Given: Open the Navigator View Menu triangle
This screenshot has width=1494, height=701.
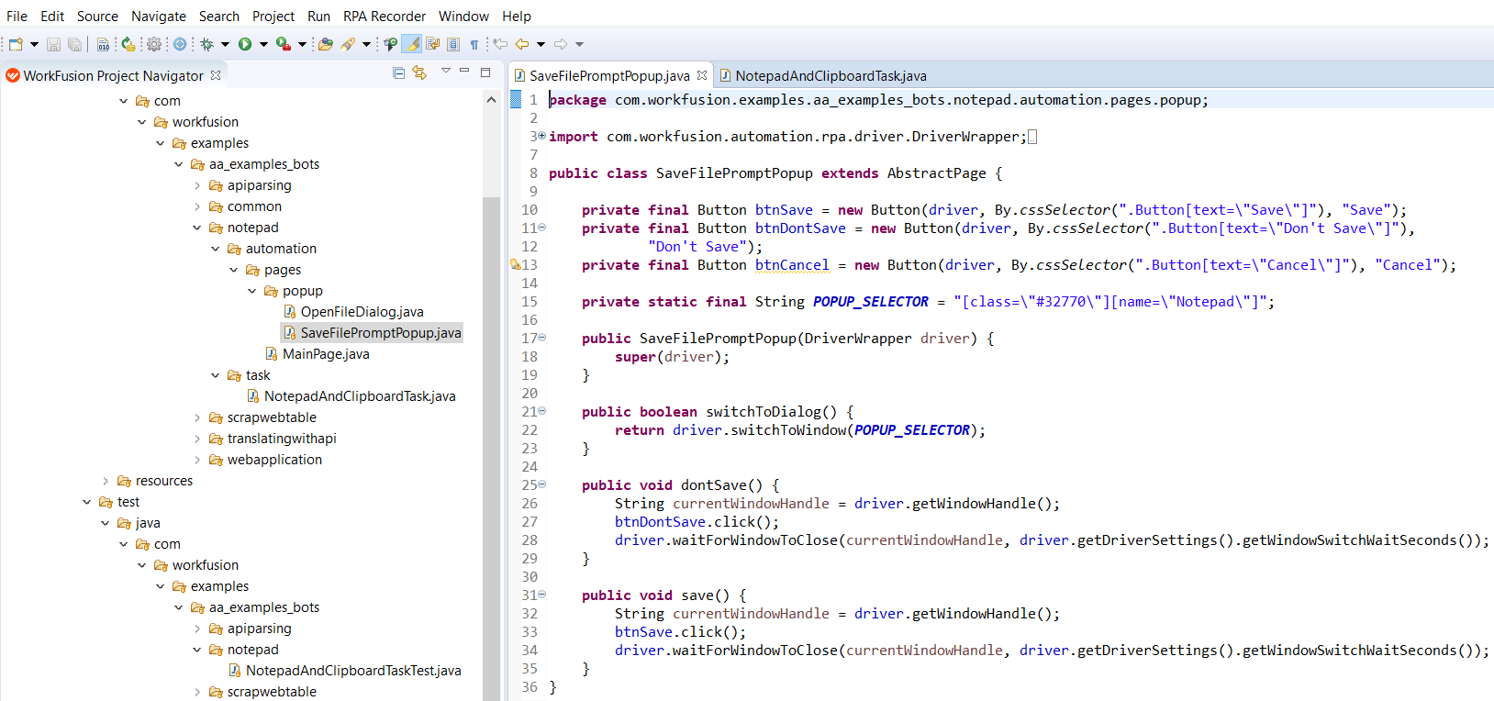Looking at the screenshot, I should tap(446, 71).
